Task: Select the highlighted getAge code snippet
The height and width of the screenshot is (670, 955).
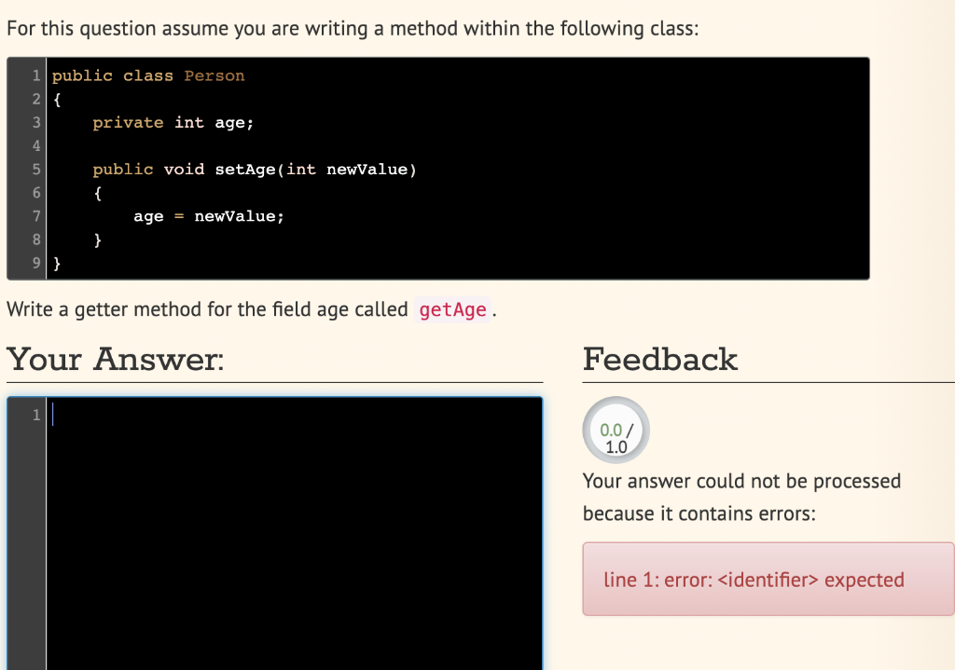Action: [x=453, y=309]
